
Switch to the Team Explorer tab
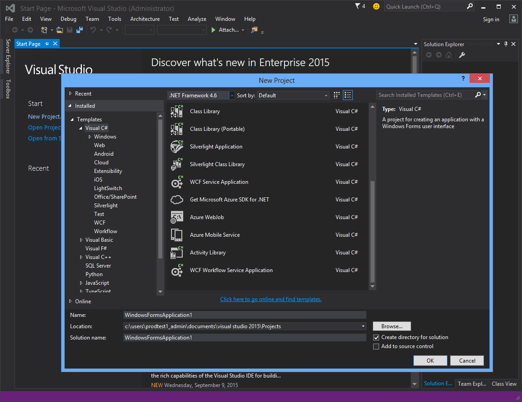472,384
